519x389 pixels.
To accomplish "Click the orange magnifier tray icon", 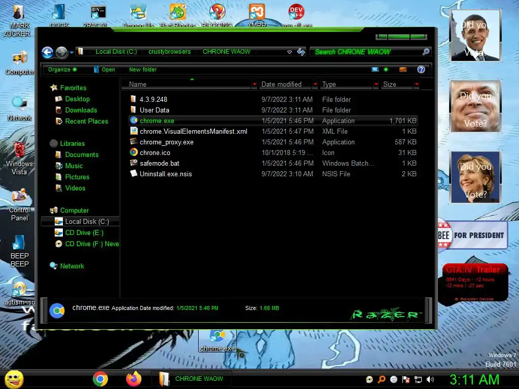I will coord(382,379).
